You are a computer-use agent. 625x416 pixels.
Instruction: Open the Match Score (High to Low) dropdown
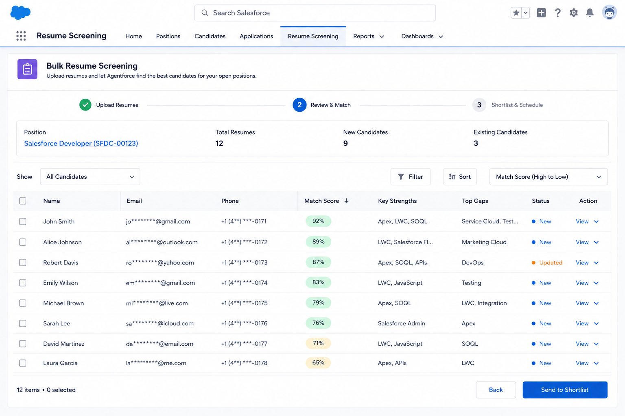tap(549, 177)
